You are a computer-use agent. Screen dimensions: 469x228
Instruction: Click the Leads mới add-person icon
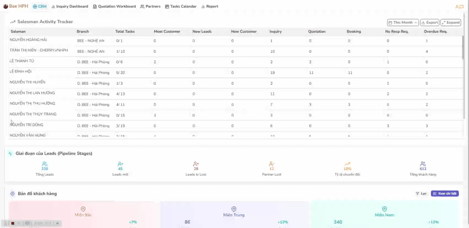(x=120, y=164)
